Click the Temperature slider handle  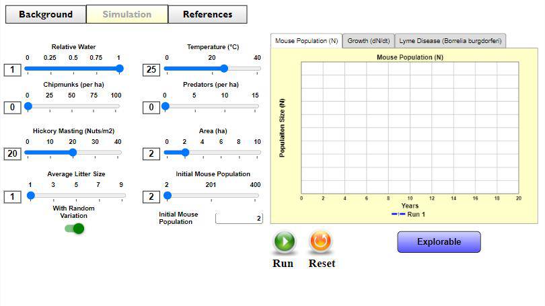[x=224, y=69]
